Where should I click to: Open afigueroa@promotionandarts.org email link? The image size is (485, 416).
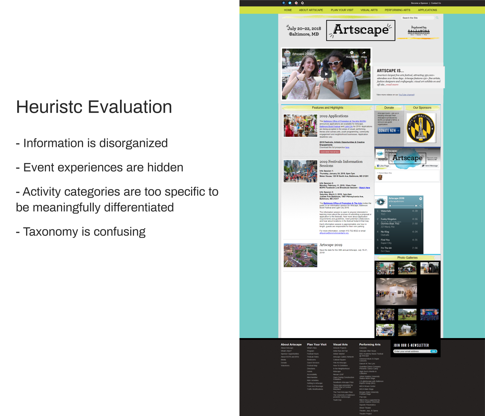pyautogui.click(x=334, y=233)
